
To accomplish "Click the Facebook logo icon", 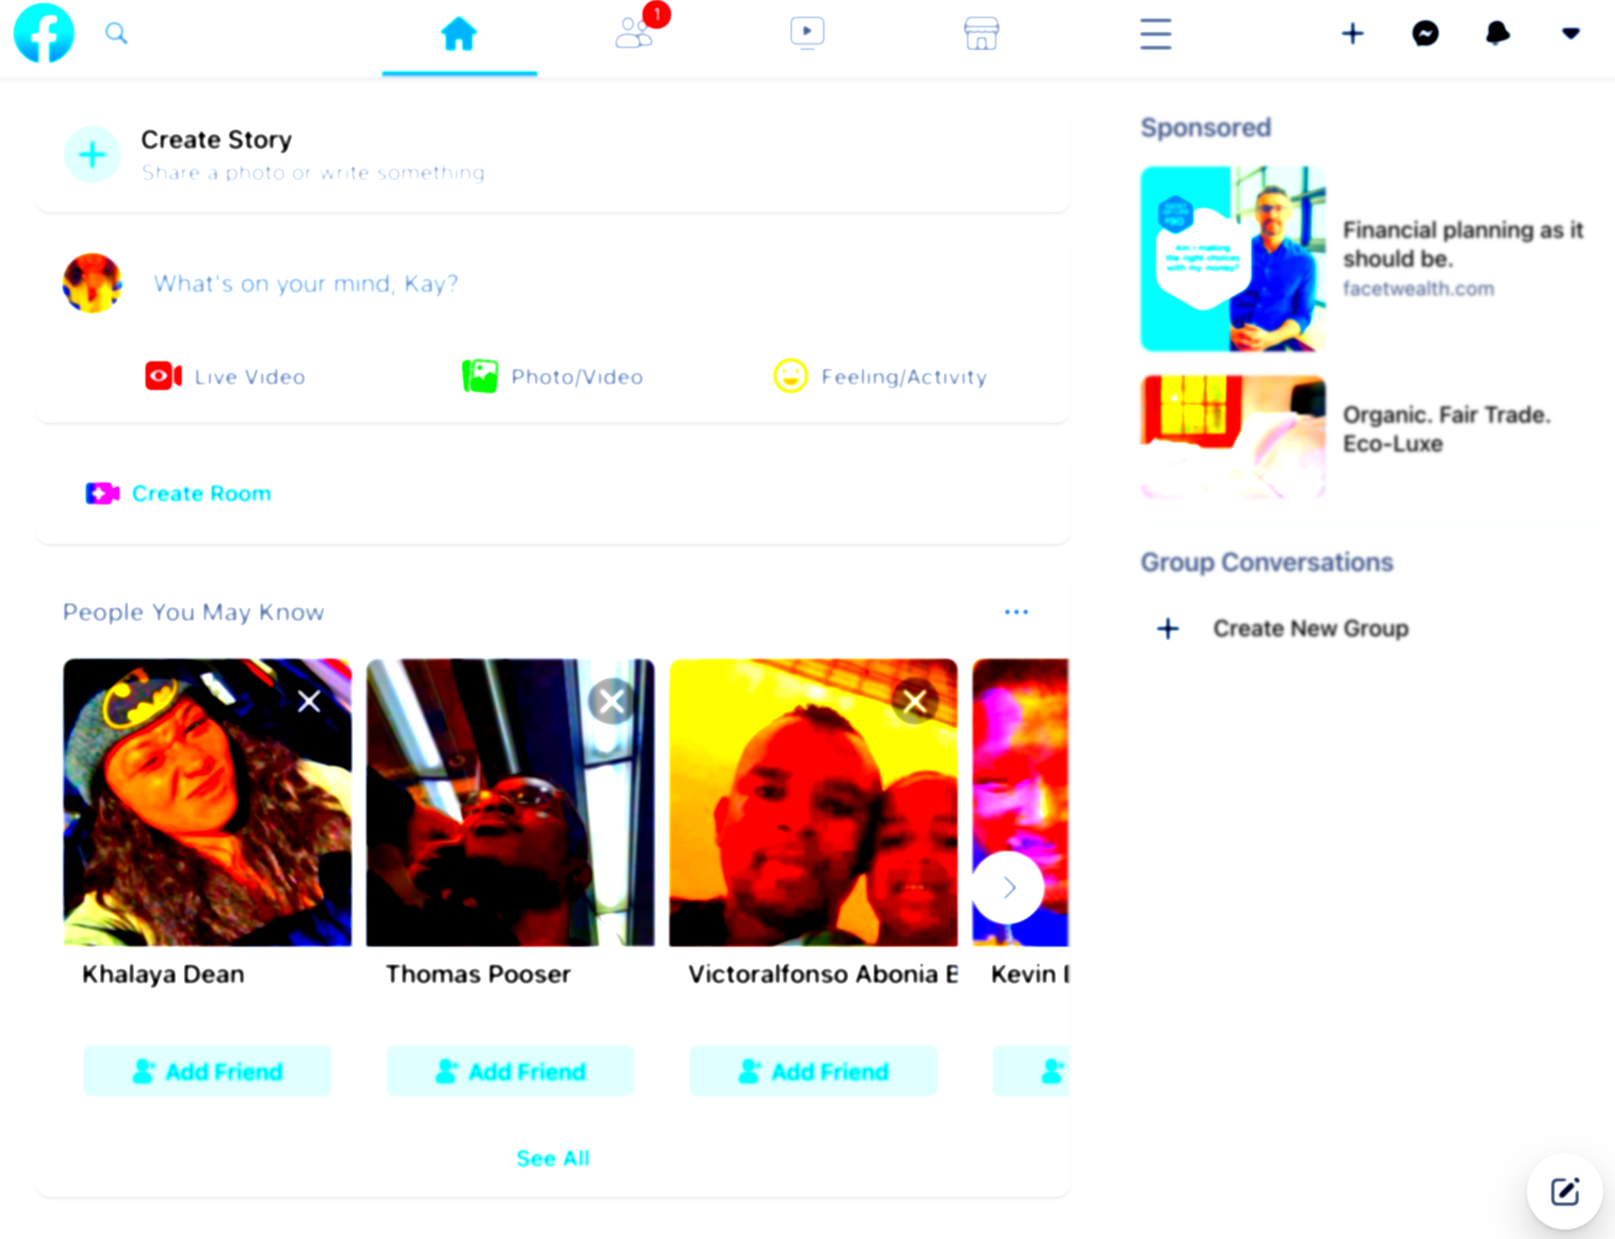I will click(x=44, y=33).
